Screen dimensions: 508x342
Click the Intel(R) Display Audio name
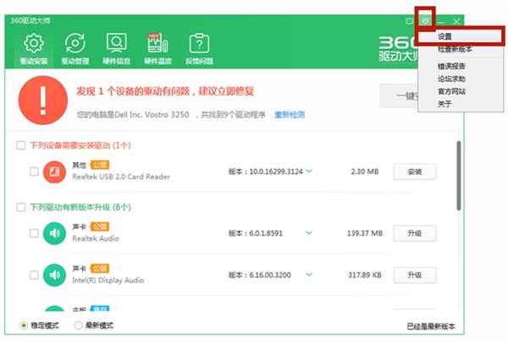tap(108, 280)
